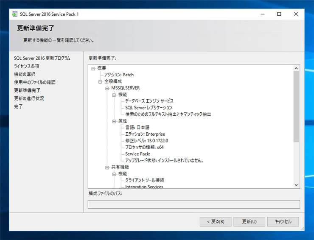Collapse the 全般構成 tree node

click(x=100, y=82)
